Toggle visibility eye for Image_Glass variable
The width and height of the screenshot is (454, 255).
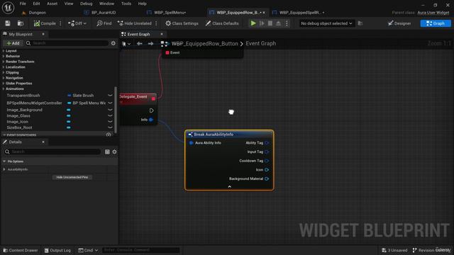(x=110, y=115)
